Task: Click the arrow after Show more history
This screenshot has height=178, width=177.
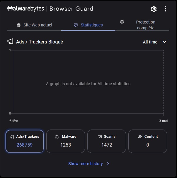Action: (x=108, y=164)
